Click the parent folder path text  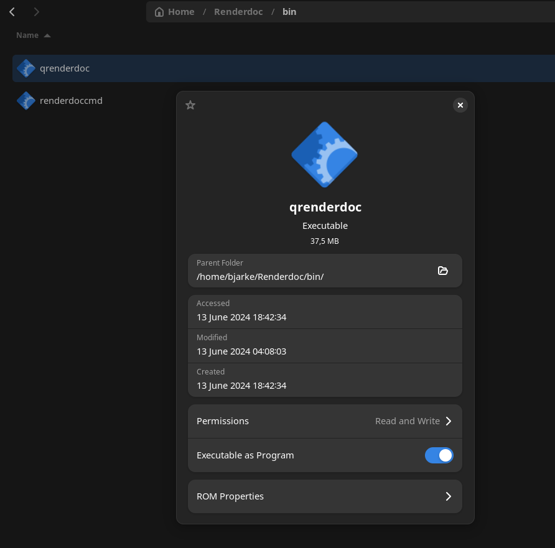[260, 277]
